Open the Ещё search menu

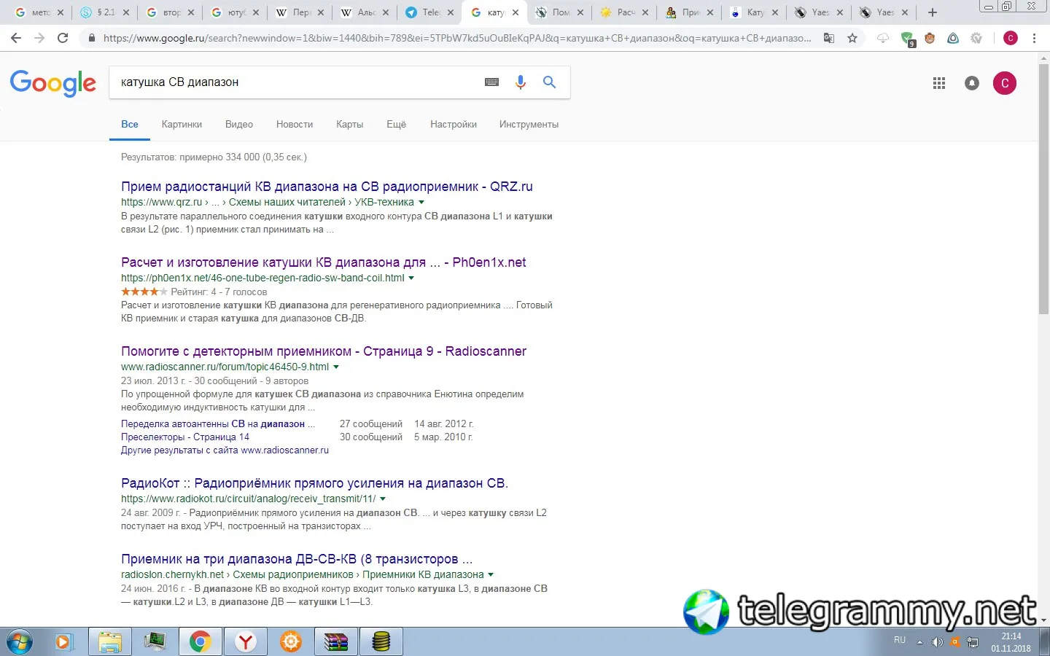point(396,125)
